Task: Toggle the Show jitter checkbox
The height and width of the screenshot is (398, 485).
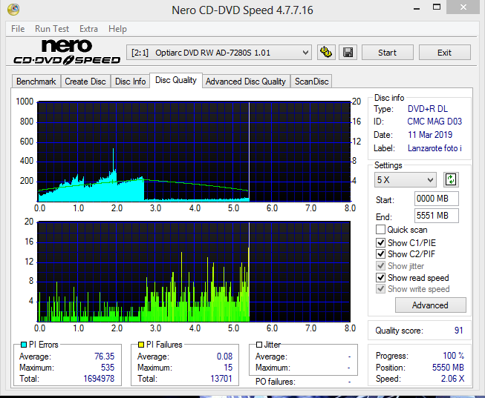Action: pos(380,265)
